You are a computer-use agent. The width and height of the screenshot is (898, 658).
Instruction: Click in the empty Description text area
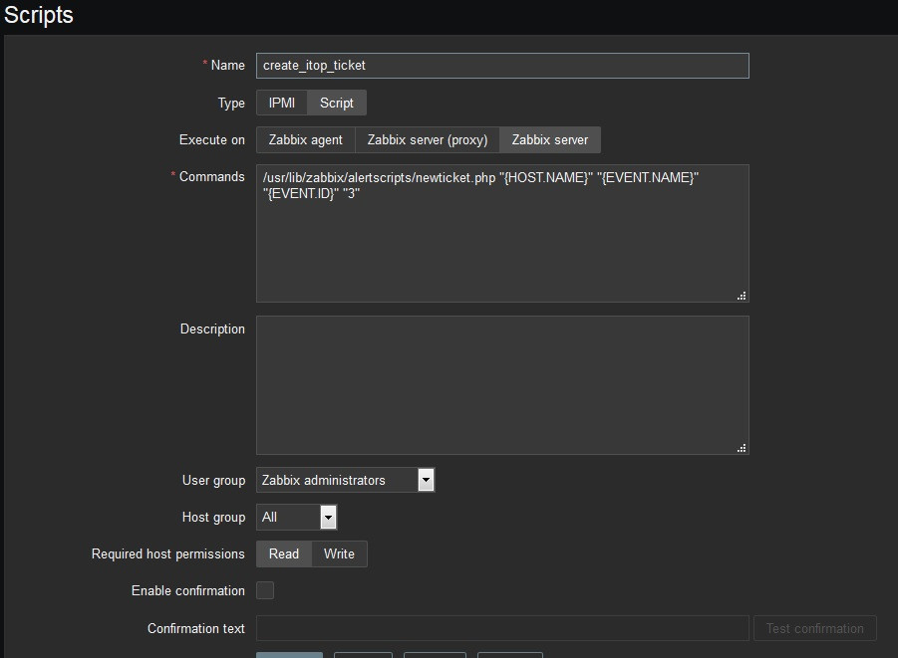(502, 385)
